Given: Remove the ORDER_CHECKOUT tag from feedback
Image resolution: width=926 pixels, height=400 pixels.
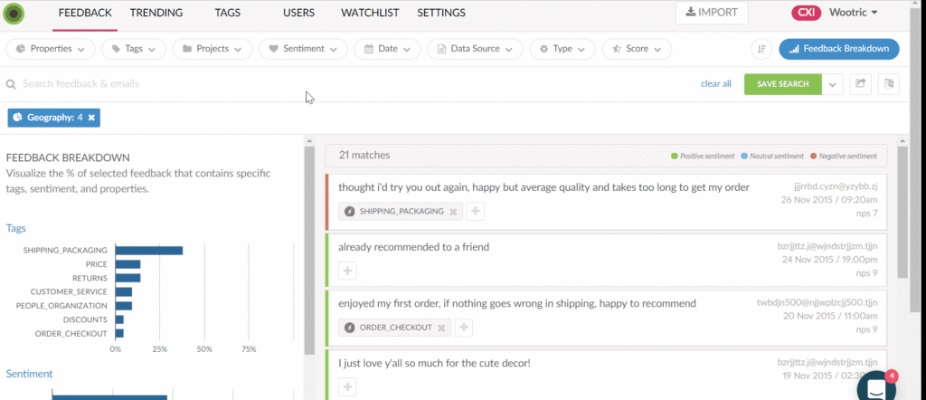Looking at the screenshot, I should [441, 328].
